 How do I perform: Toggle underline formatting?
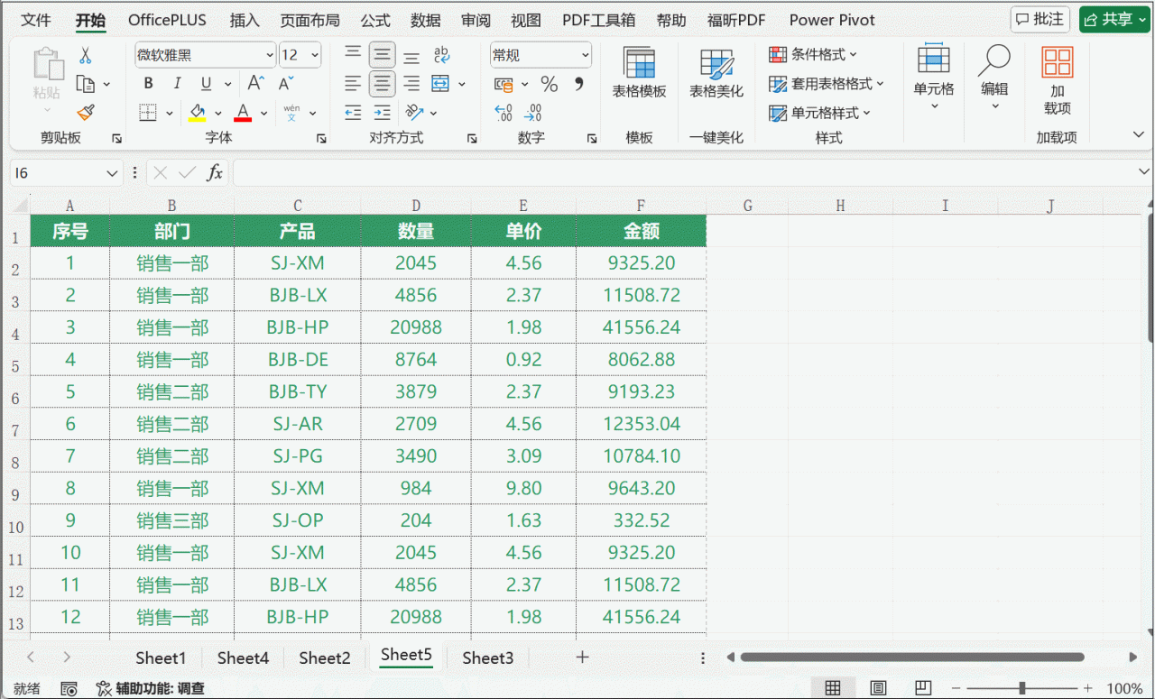(x=206, y=84)
